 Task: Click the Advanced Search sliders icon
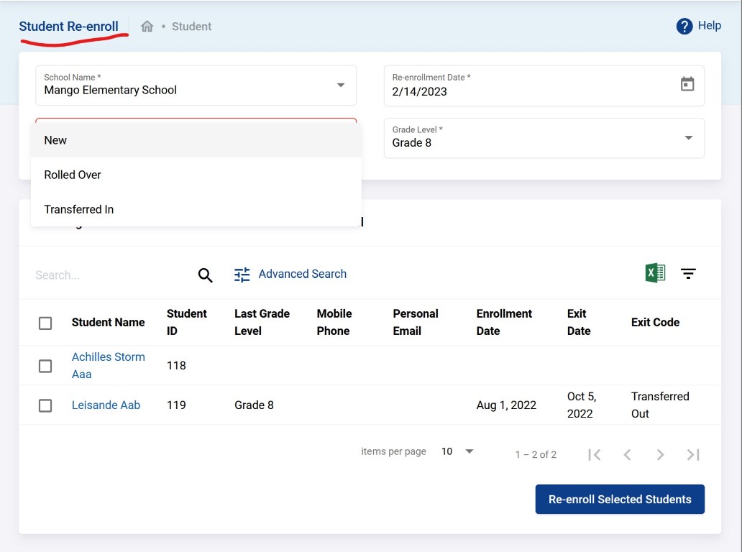[x=242, y=274]
